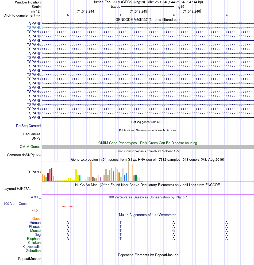
Task: Select the RefSeq Curated track label
Action: coord(28,126)
